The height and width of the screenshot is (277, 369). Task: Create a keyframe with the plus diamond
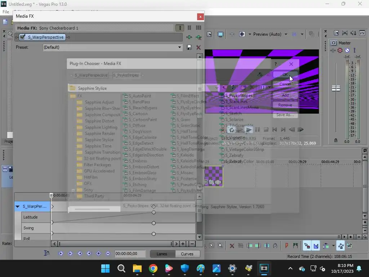tap(98, 254)
